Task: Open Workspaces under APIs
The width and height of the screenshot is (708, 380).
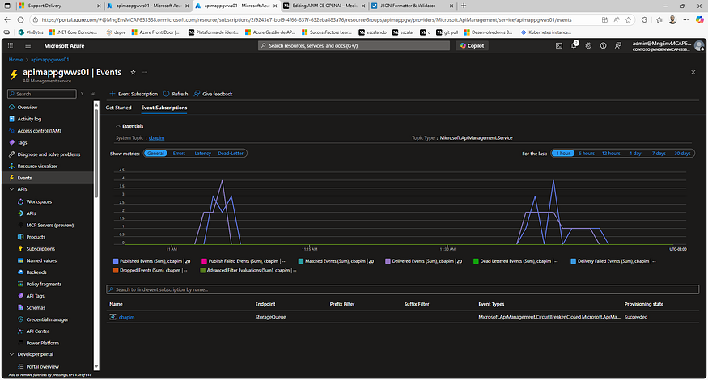Action: point(39,202)
